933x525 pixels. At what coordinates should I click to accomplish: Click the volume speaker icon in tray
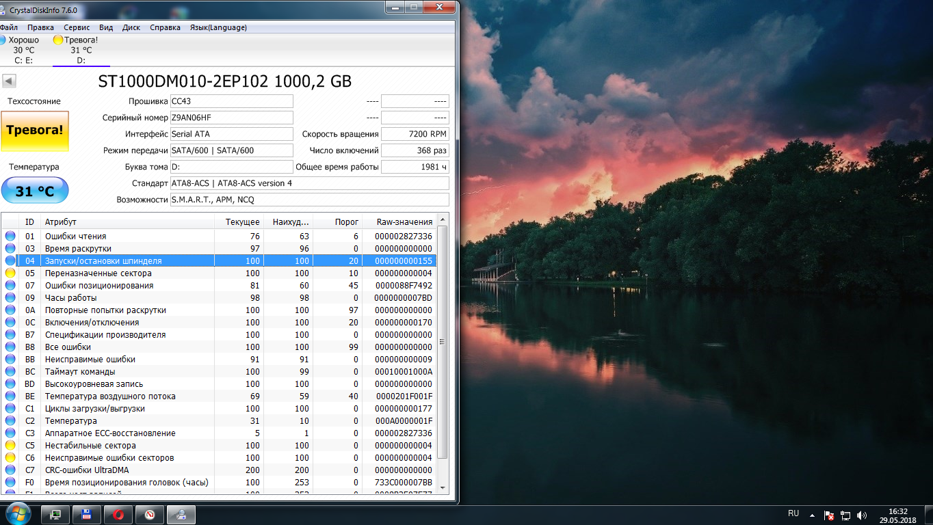862,515
